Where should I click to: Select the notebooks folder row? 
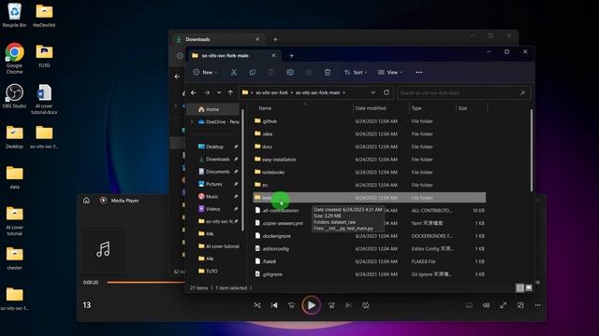pyautogui.click(x=370, y=172)
